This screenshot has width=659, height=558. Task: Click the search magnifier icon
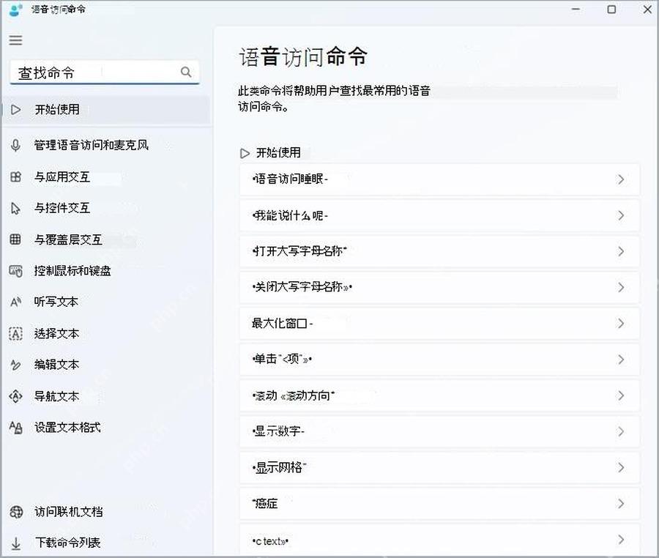[186, 72]
